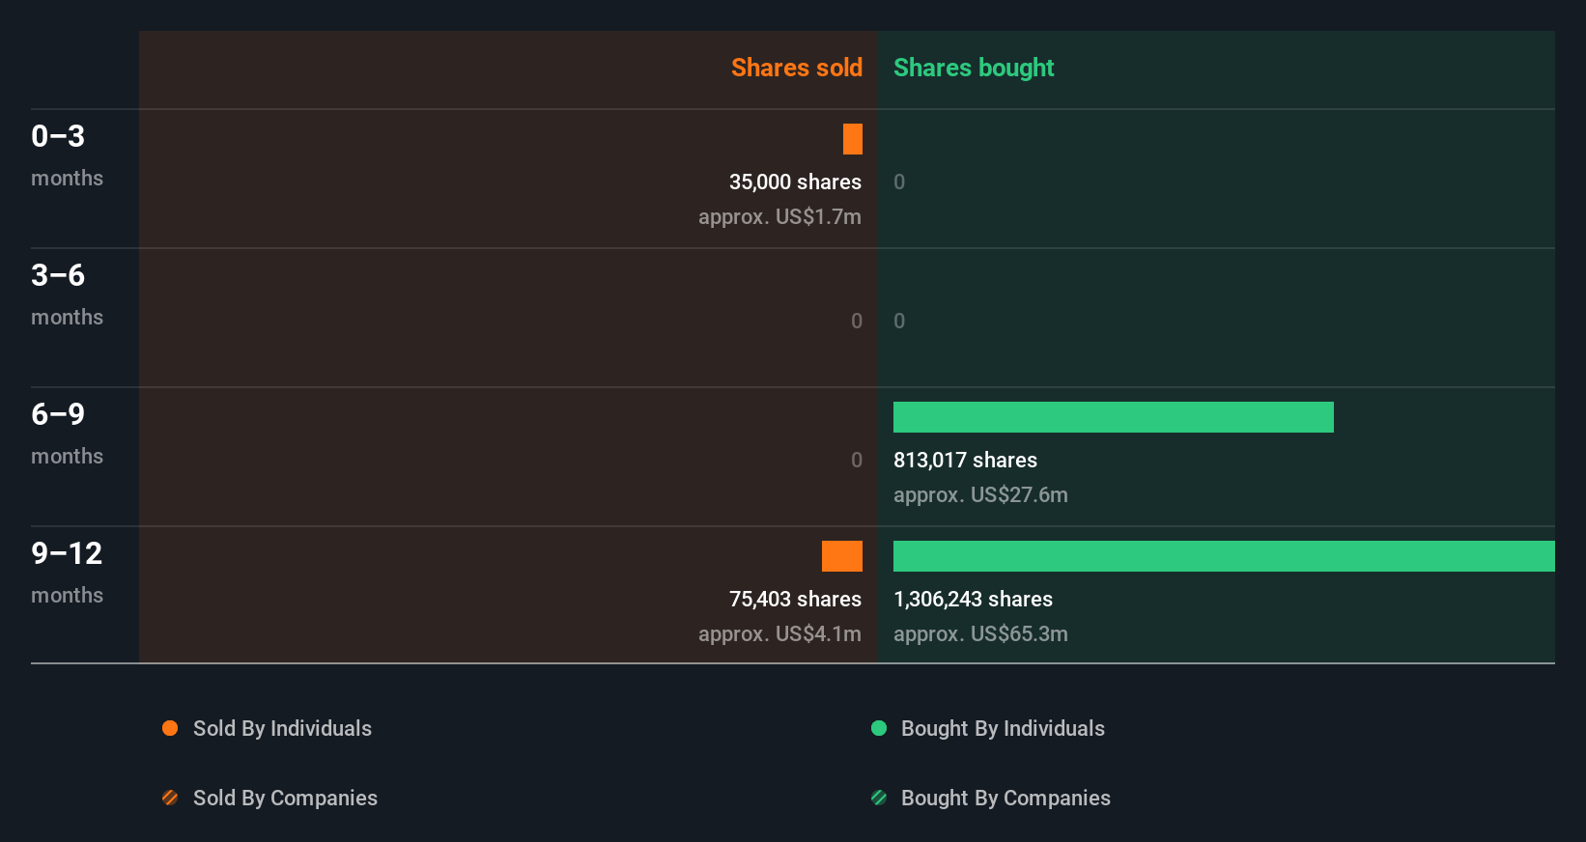Viewport: 1586px width, 842px height.
Task: Select the "approx. US$4.1m" amount
Action: tap(779, 634)
